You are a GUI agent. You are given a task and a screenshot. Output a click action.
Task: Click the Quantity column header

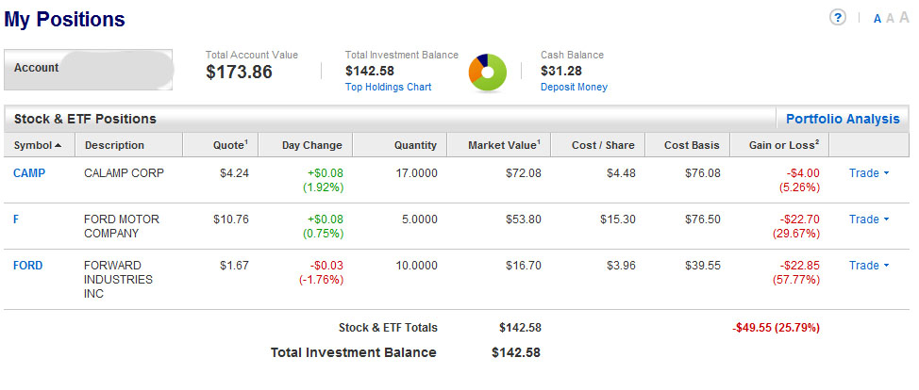pyautogui.click(x=414, y=145)
